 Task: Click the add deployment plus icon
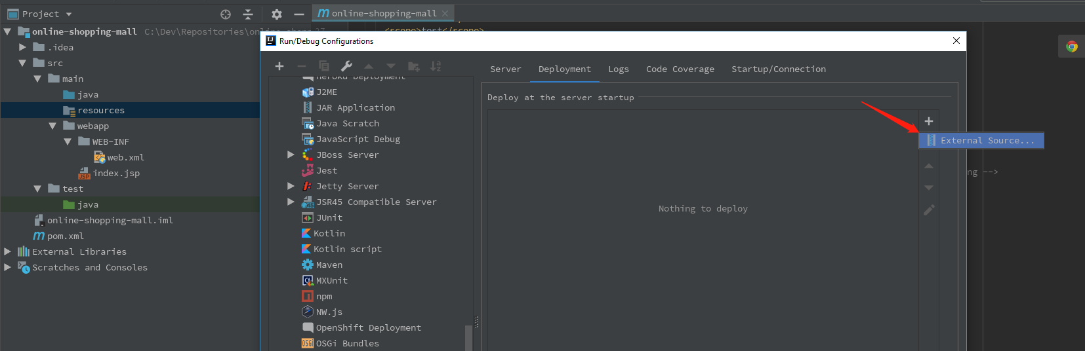[929, 121]
